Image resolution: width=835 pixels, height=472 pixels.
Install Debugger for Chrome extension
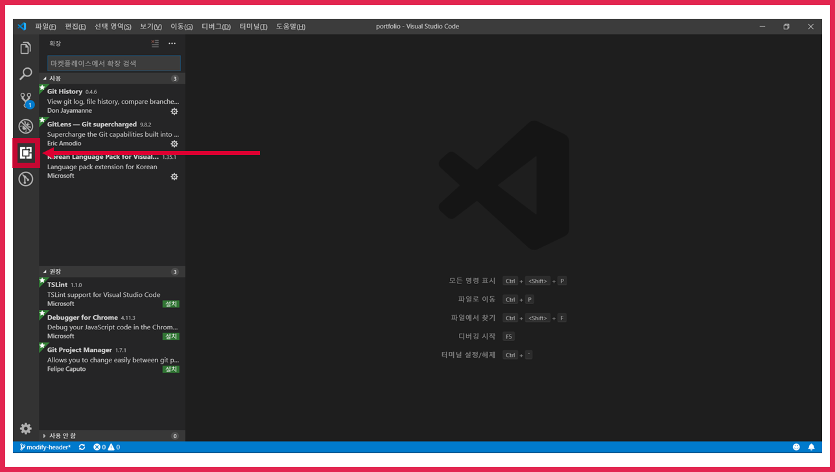[x=171, y=336]
